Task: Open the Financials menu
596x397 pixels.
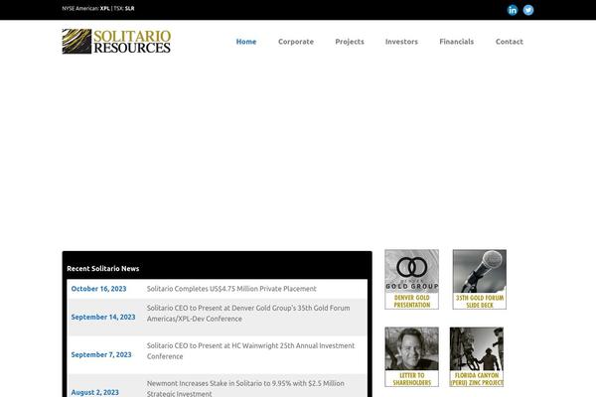Action: pos(457,42)
